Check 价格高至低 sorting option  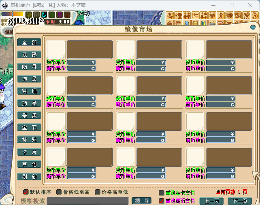(x=98, y=192)
